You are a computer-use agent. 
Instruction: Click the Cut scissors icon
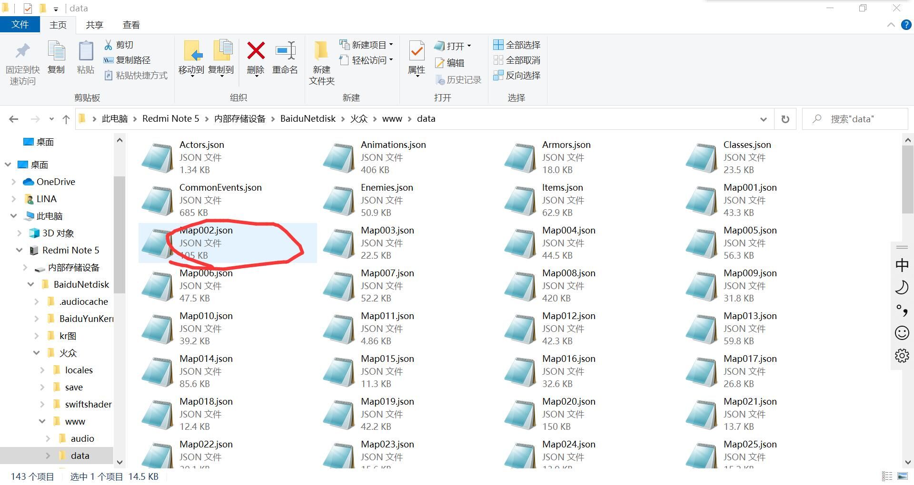pos(109,45)
